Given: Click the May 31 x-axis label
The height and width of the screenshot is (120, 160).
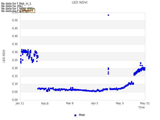Looking at the screenshot, I should [x=145, y=103].
